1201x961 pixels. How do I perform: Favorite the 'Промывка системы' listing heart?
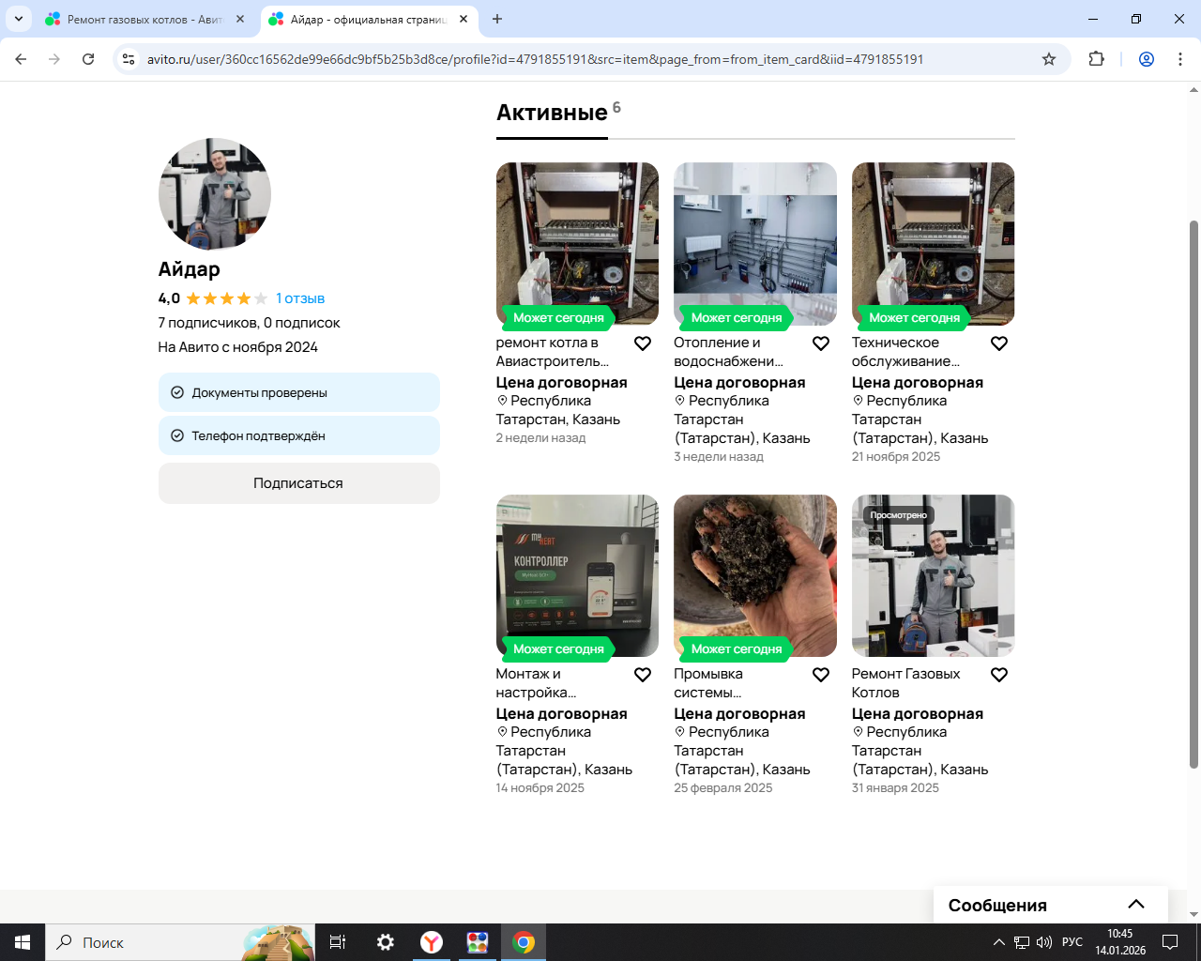[x=821, y=675]
